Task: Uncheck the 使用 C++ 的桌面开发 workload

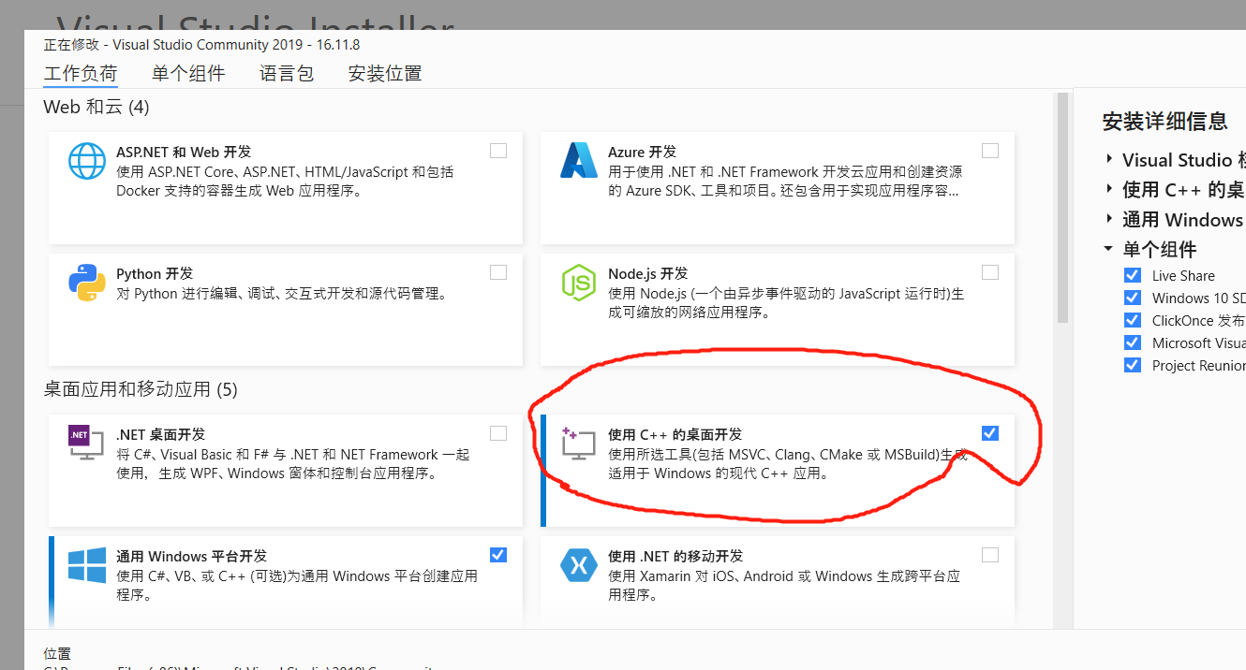Action: 990,432
